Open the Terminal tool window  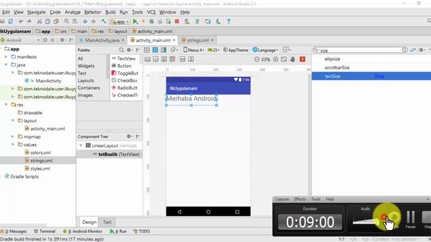[x=44, y=231]
